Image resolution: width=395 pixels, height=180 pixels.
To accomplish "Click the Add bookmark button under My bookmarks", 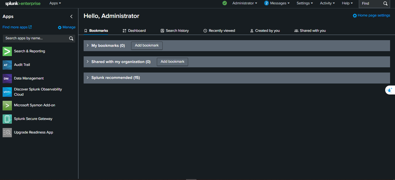I will (x=146, y=45).
